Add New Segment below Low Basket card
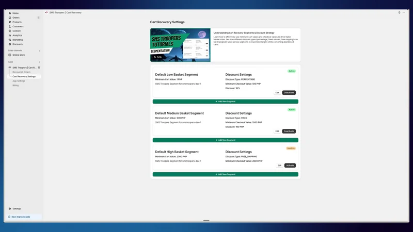413x232 pixels. coord(226,102)
